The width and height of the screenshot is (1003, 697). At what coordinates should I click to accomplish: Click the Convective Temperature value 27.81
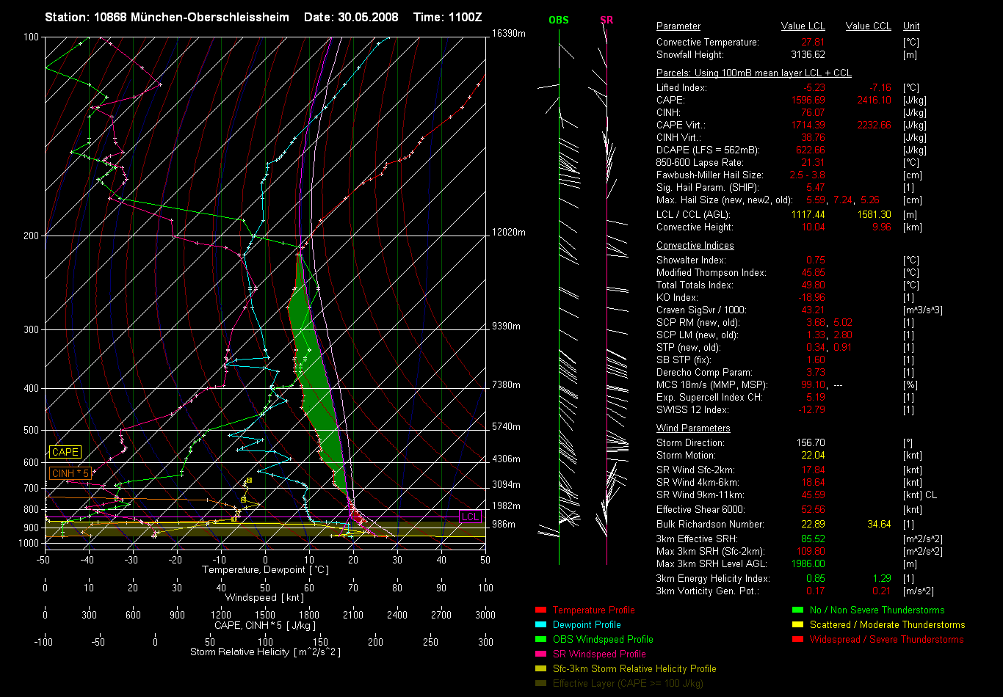click(x=814, y=43)
